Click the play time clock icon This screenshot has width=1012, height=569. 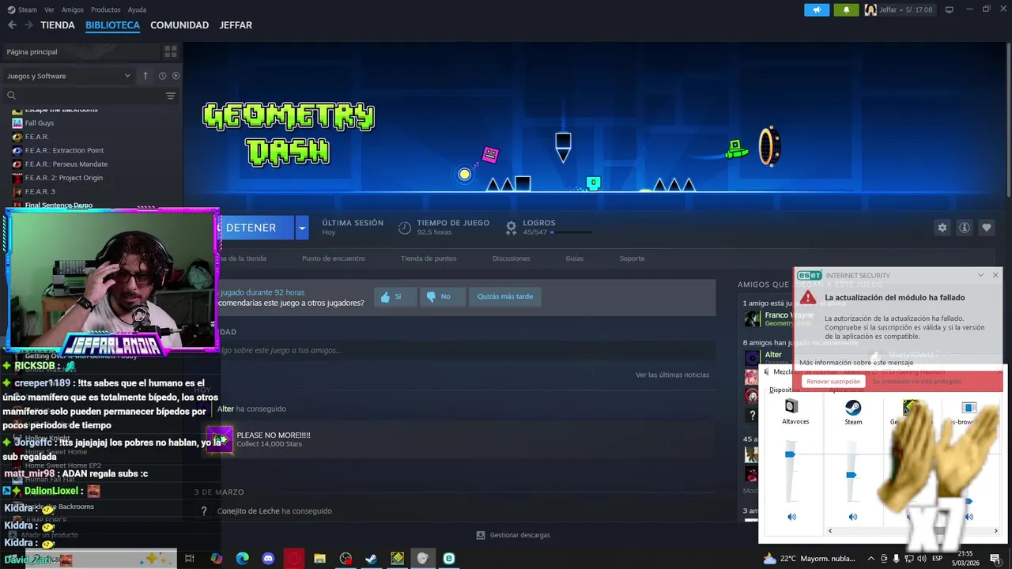pos(404,228)
